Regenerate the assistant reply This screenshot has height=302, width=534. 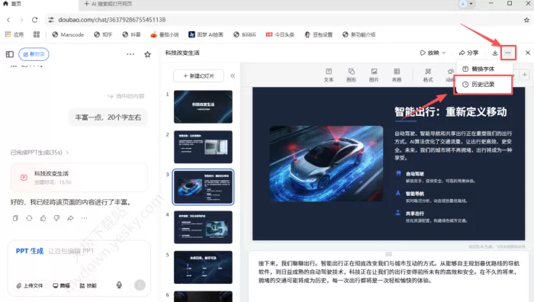29,218
